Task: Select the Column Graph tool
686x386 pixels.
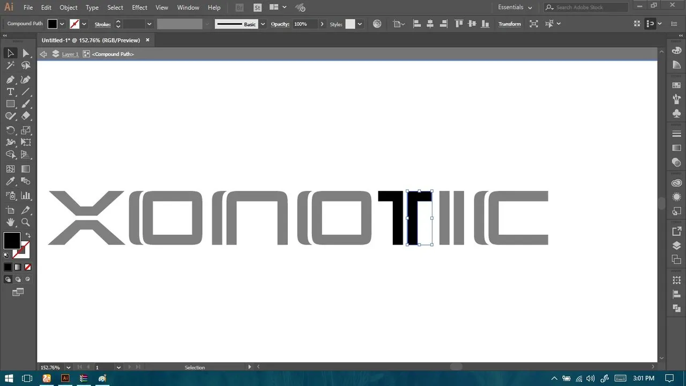Action: point(26,196)
